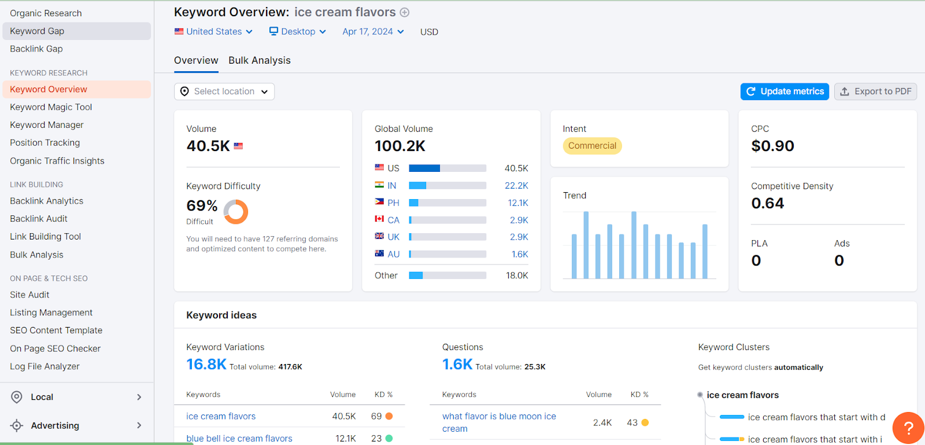Click the India flag in Global Volume
This screenshot has height=445, width=925.
pos(379,185)
